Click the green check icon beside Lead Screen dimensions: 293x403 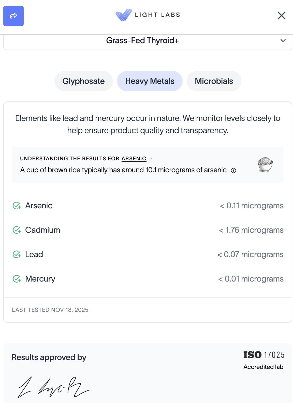(x=17, y=254)
